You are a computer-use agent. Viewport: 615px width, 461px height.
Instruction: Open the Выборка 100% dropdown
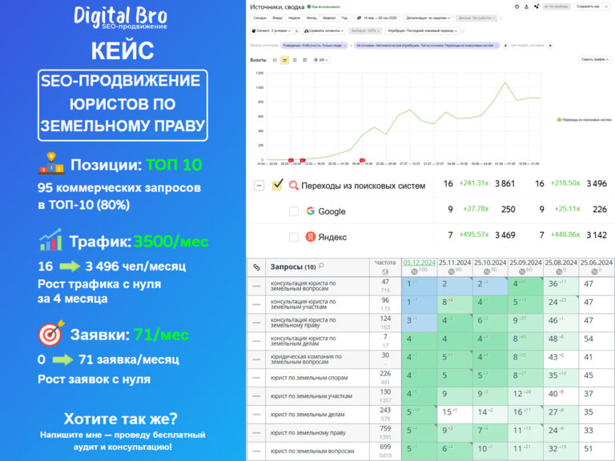pos(365,31)
